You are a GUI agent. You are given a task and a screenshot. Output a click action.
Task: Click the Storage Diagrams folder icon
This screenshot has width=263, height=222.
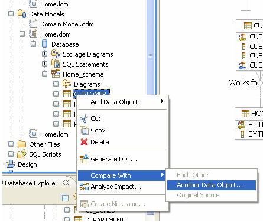coord(56,54)
